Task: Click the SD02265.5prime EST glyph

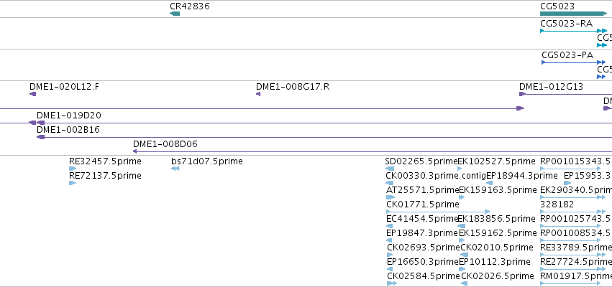Action: [390, 169]
